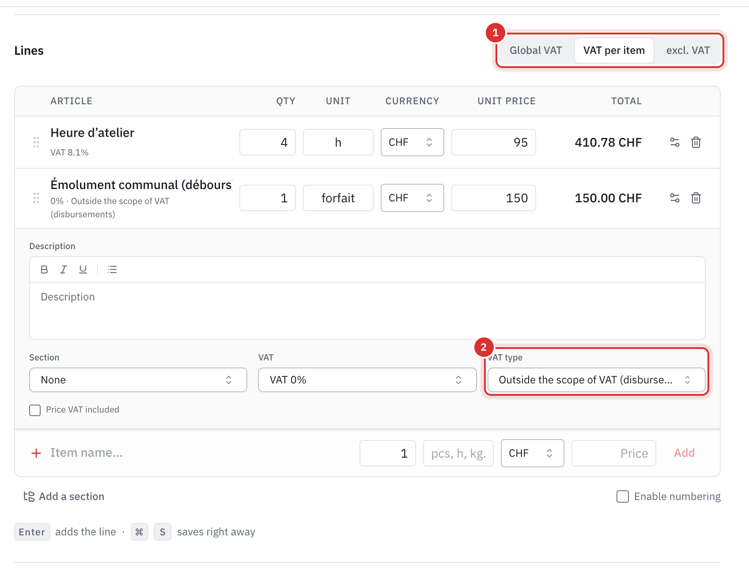Delete the Heure d'atelier line
This screenshot has width=749, height=576.
coord(696,142)
